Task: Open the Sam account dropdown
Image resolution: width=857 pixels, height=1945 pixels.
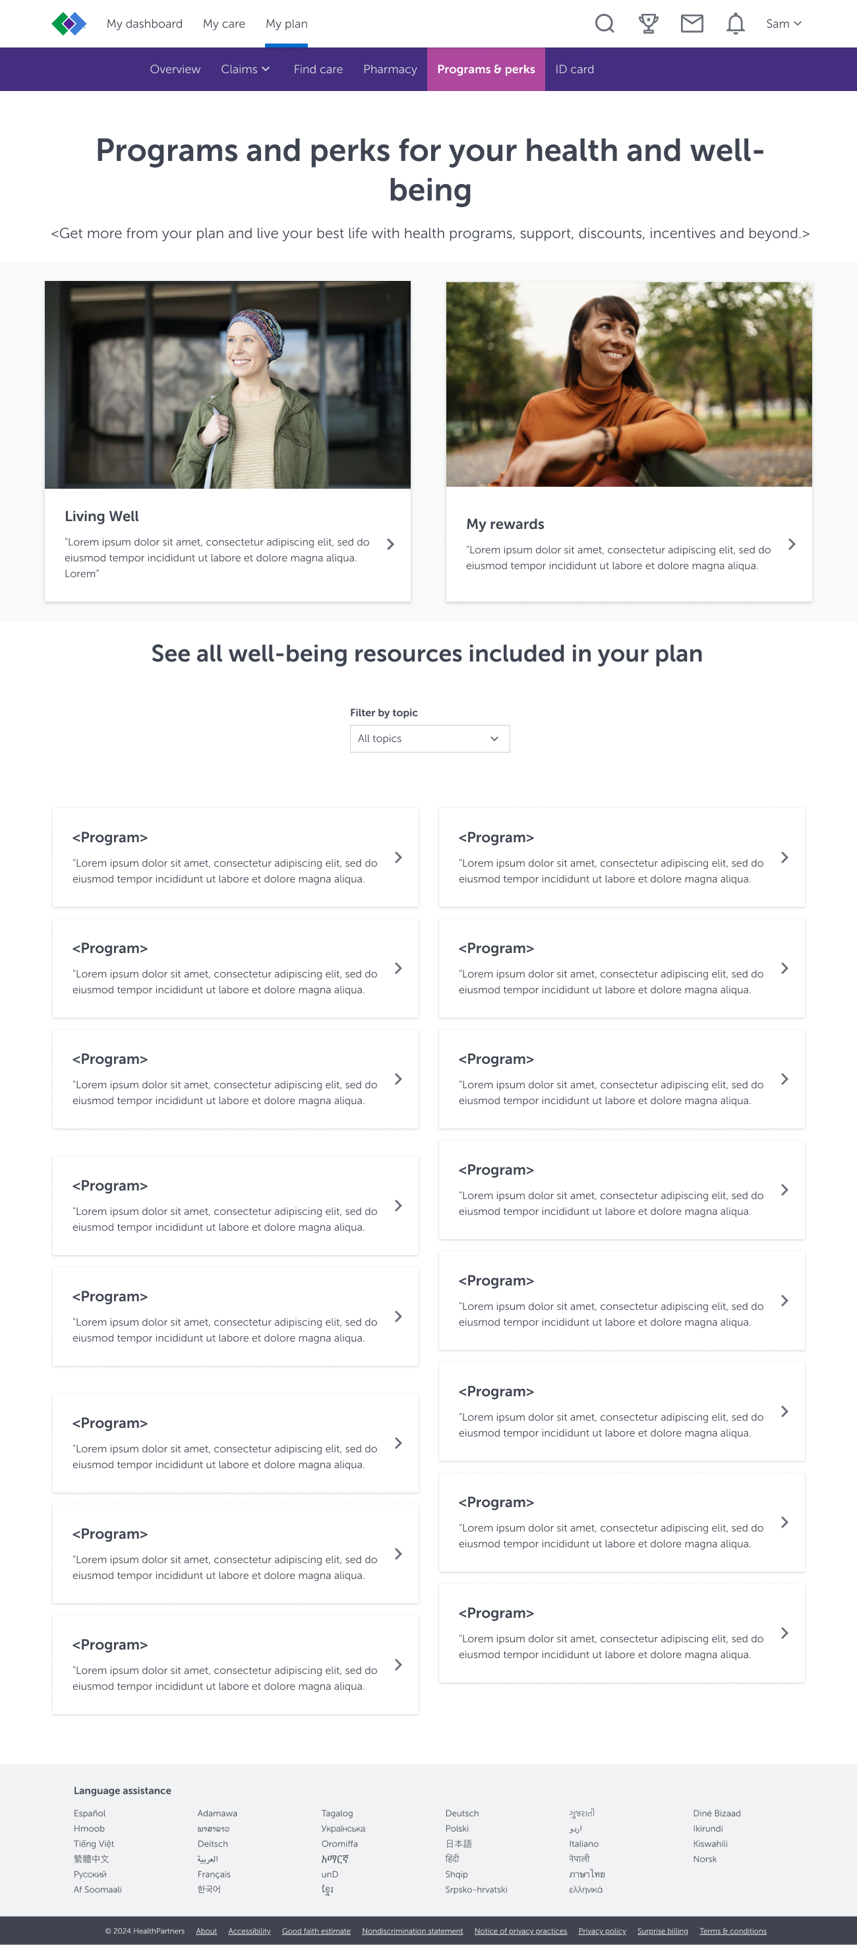Action: tap(784, 23)
